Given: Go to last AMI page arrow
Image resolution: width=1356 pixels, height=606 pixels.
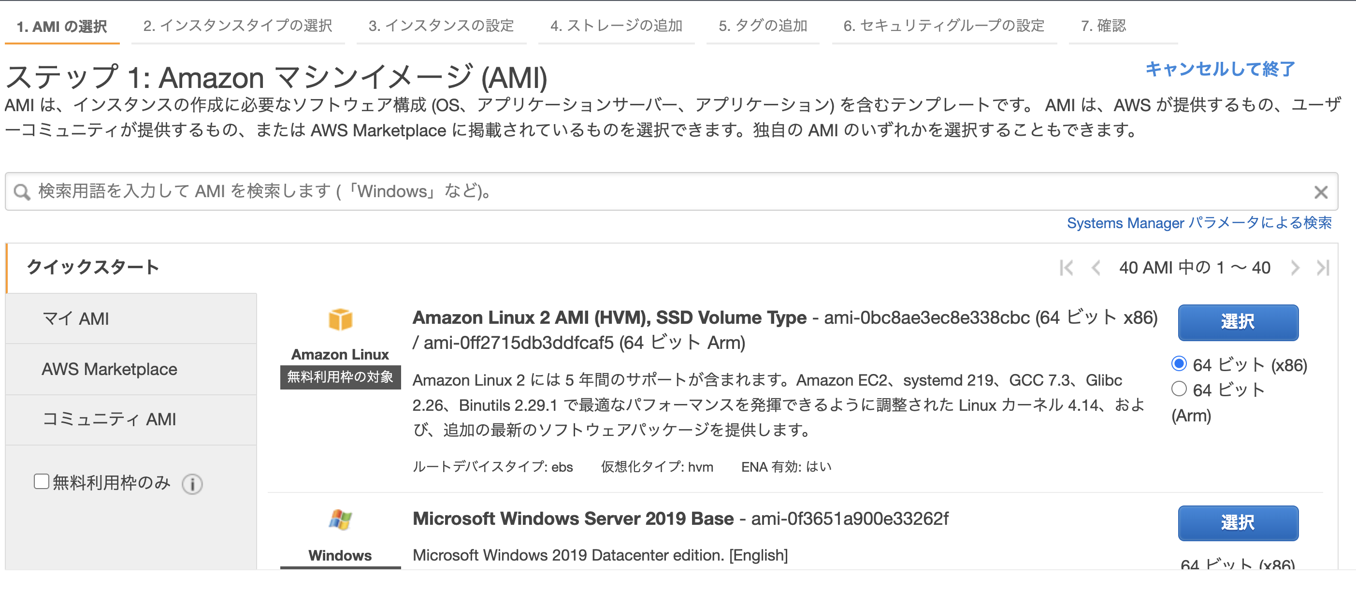Looking at the screenshot, I should (1323, 267).
